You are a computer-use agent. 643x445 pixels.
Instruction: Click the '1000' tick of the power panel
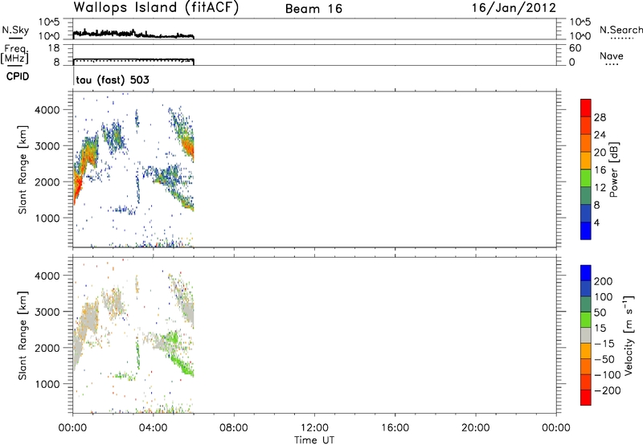47,218
